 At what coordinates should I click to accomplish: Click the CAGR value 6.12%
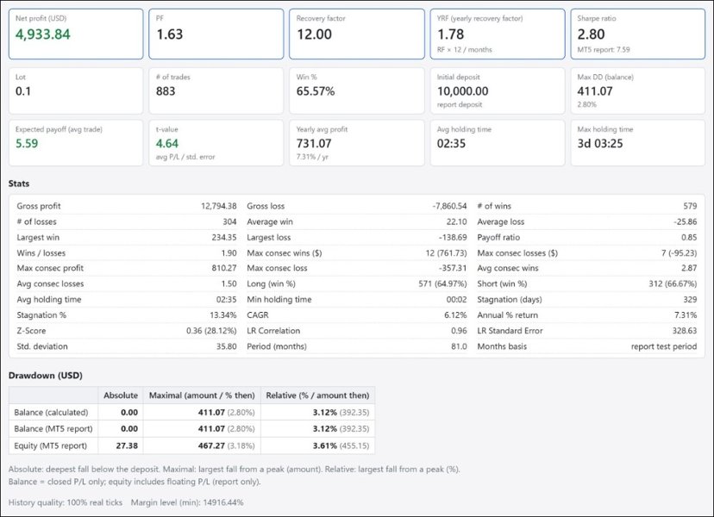point(455,315)
